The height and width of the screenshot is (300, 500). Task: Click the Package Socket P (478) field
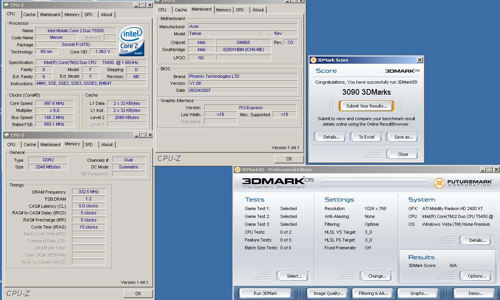point(76,44)
